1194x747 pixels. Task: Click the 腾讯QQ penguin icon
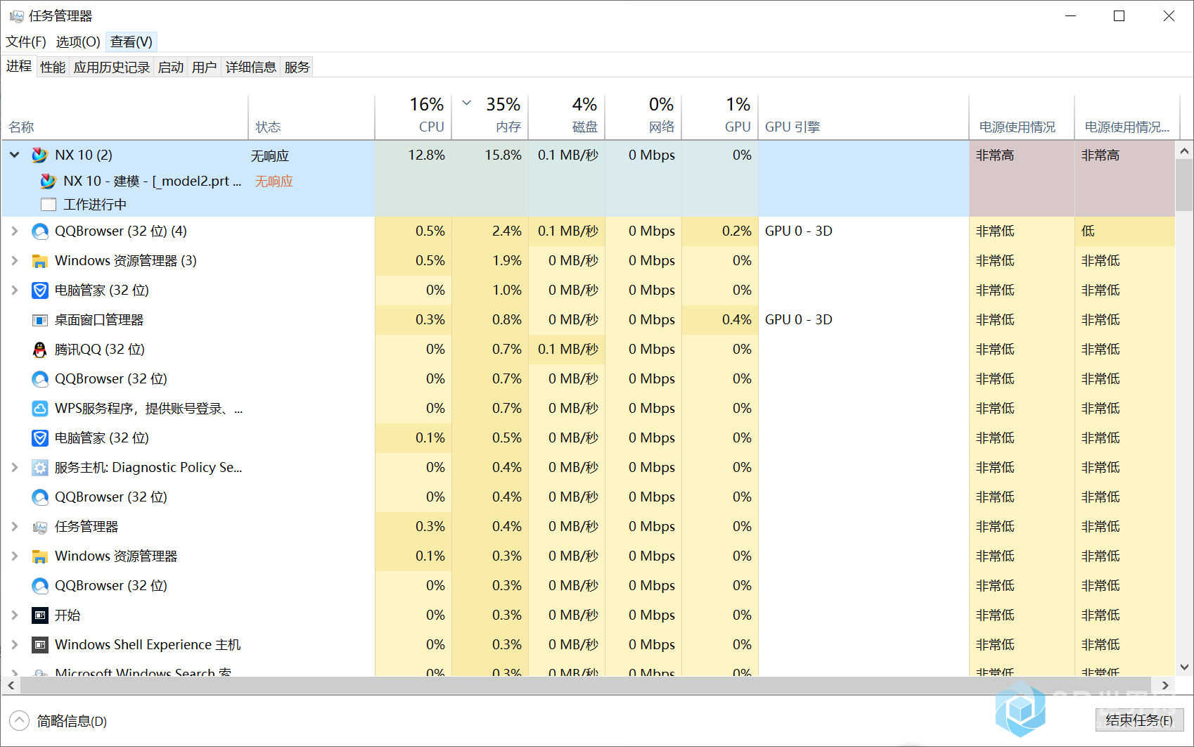(x=40, y=350)
